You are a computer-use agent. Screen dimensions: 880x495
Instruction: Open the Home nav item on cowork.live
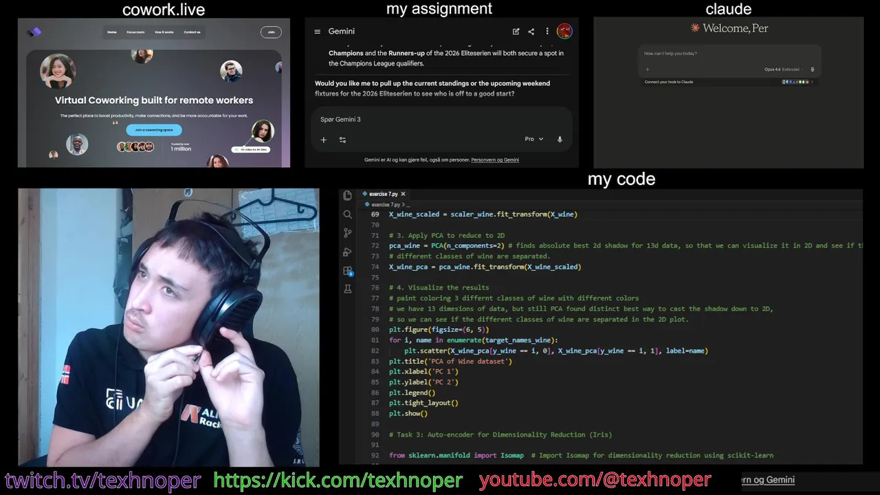pos(112,32)
